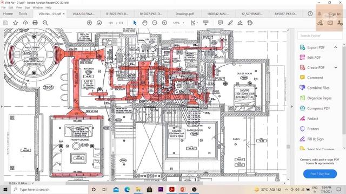
Task: Click the Sign In button
Action: [334, 14]
